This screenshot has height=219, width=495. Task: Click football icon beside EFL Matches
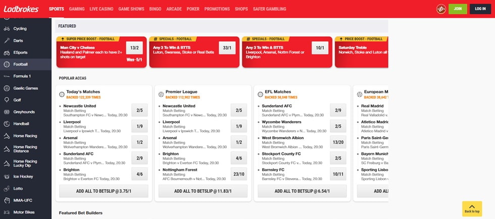[x=260, y=94]
